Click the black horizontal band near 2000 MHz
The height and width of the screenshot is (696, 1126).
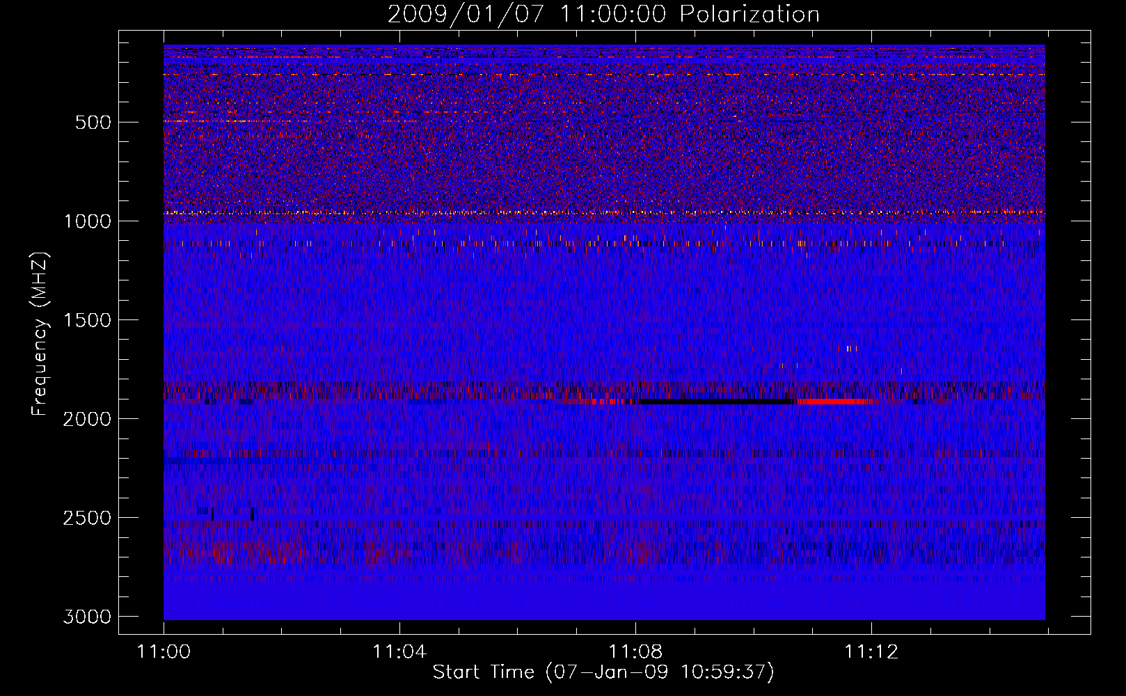click(x=717, y=402)
